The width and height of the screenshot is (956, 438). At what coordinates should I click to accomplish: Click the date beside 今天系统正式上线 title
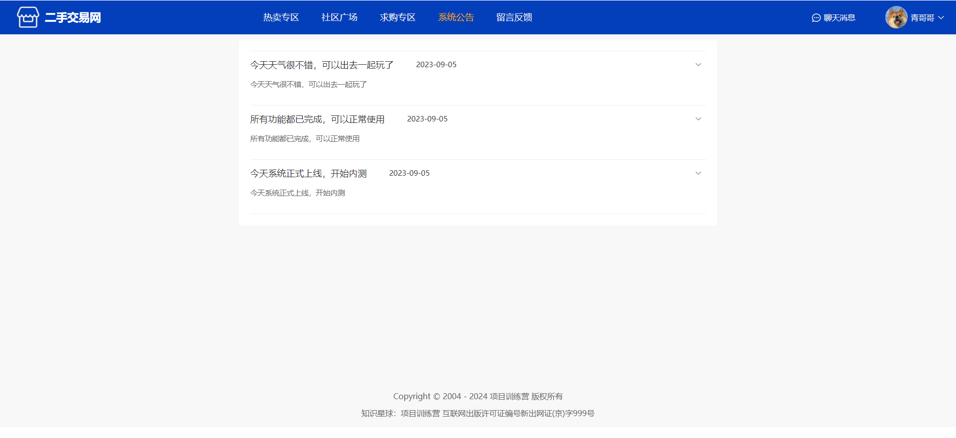click(409, 173)
